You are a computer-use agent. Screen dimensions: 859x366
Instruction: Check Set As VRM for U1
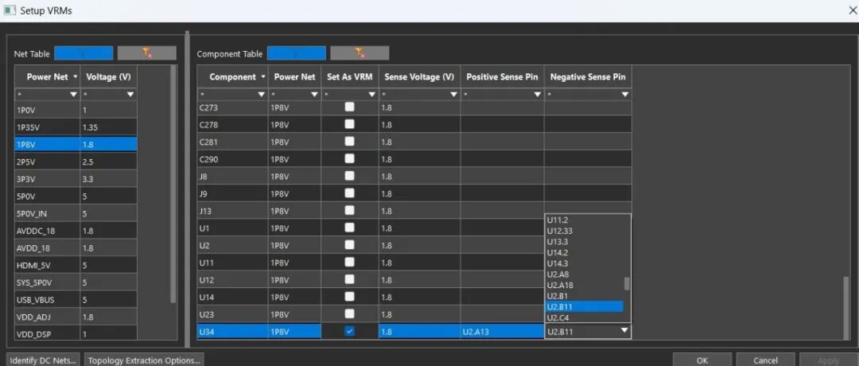pos(349,228)
